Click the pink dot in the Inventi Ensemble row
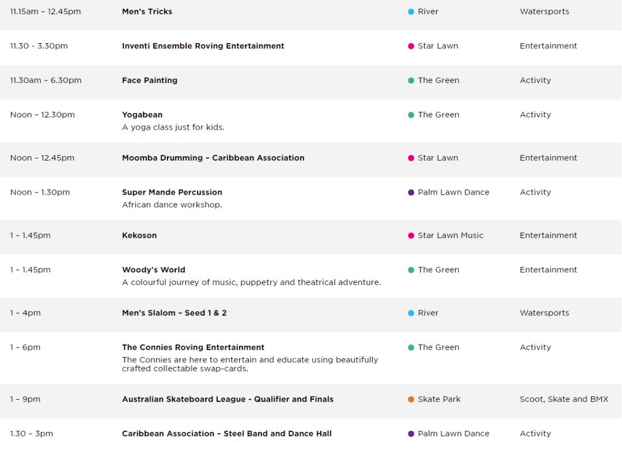Image resolution: width=622 pixels, height=451 pixels. [411, 46]
